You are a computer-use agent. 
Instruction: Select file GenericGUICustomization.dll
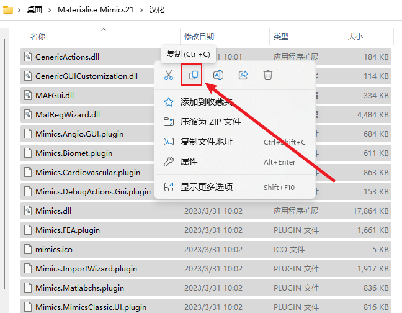[86, 76]
